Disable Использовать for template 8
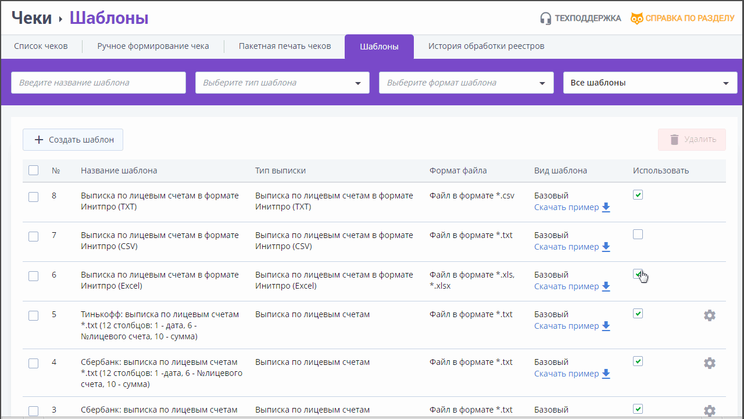 pyautogui.click(x=638, y=195)
